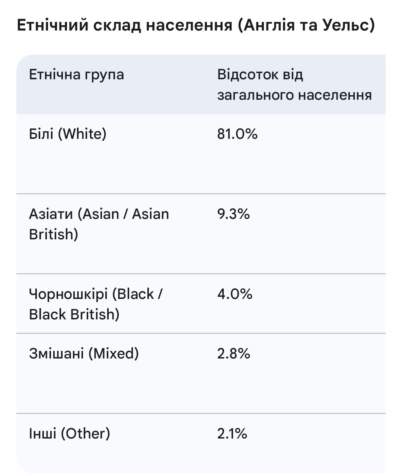402x475 pixels.
Task: Select the "Азіати" row label
Action: click(51, 214)
